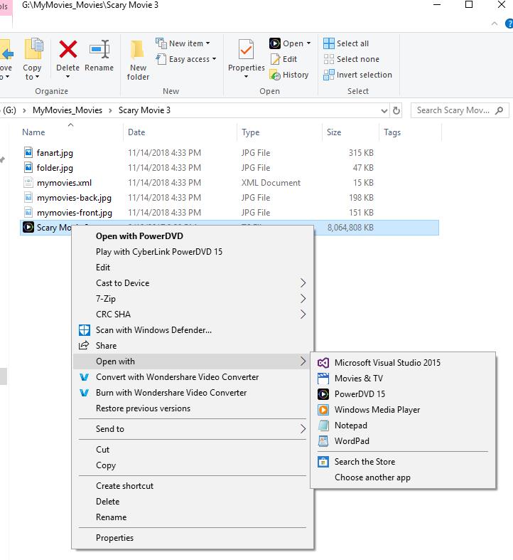Screen dimensions: 513x560
Task: Expand the ribbon Open dropdown arrow
Action: click(308, 43)
